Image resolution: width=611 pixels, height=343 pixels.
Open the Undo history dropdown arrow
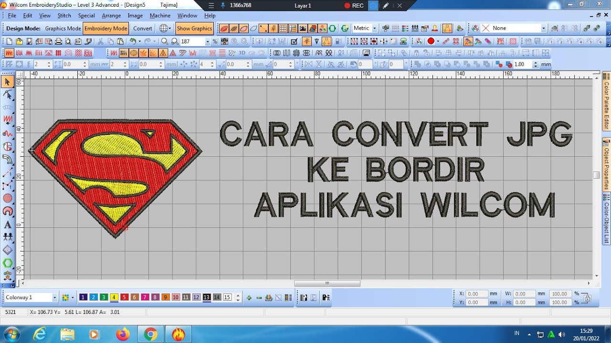click(139, 41)
